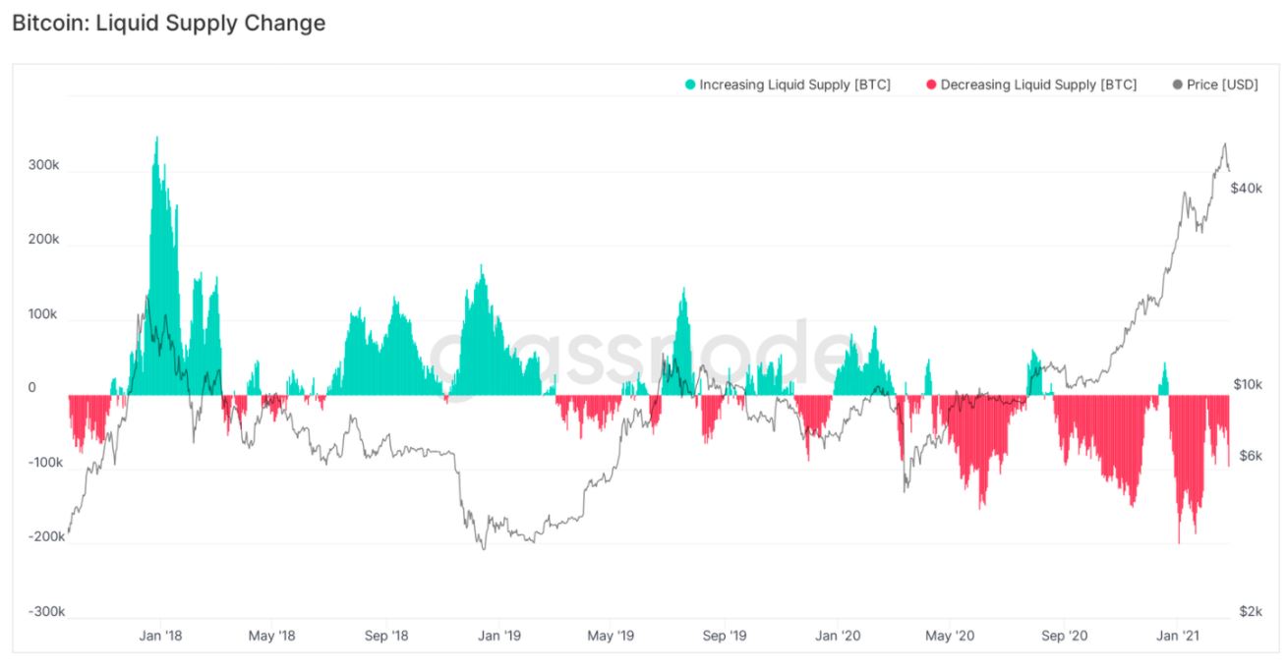
Task: Click the gray Price legend dot
Action: 1177,85
